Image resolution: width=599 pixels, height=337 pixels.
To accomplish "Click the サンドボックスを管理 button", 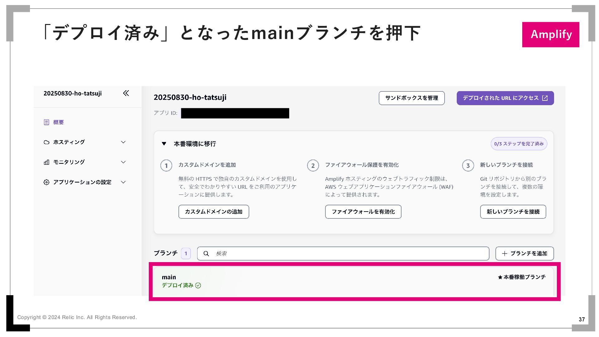I will coord(412,98).
